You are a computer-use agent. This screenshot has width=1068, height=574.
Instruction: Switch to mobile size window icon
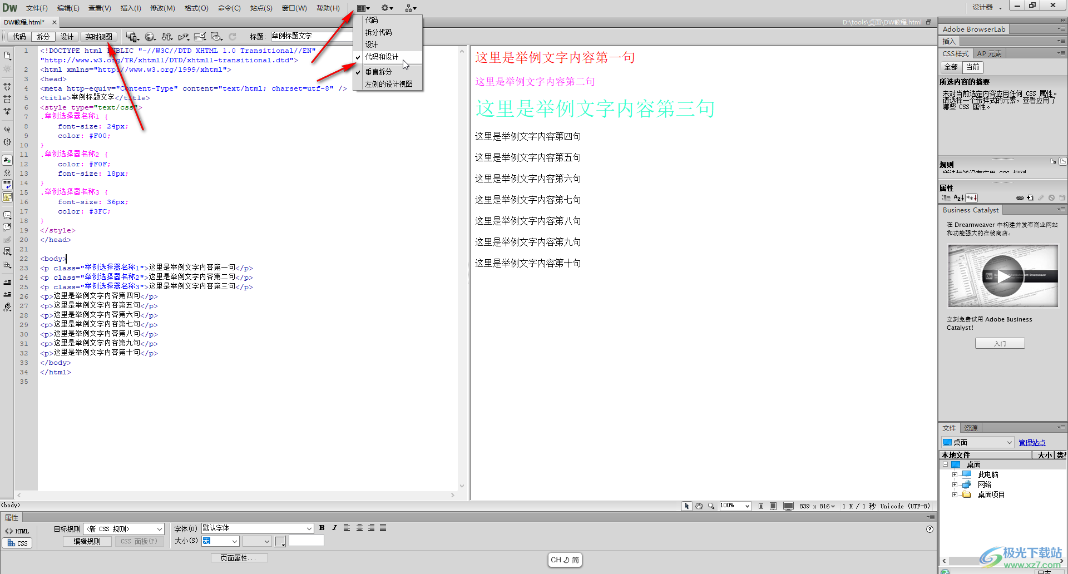click(761, 506)
